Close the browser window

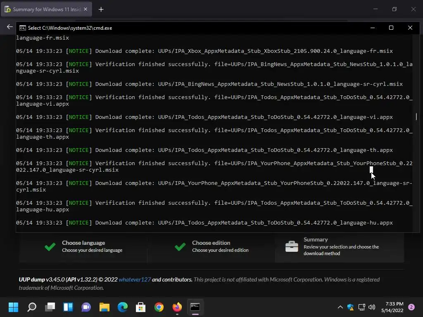[413, 9]
